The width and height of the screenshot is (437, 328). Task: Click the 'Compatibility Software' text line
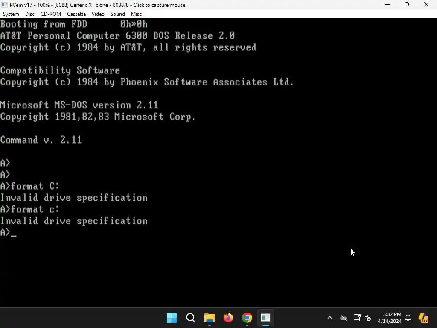coord(60,70)
